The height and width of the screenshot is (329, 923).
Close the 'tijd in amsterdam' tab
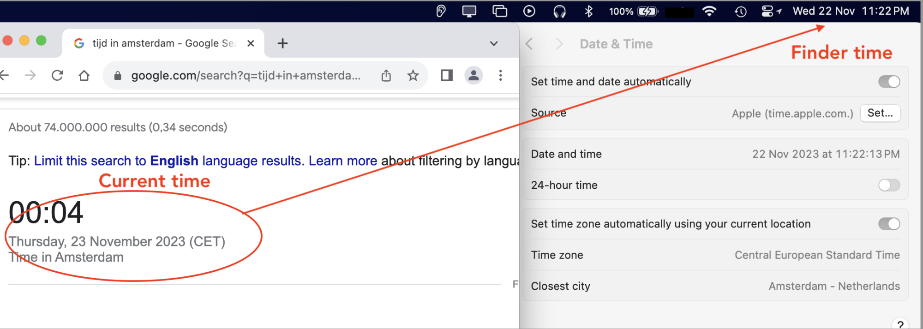click(x=251, y=43)
